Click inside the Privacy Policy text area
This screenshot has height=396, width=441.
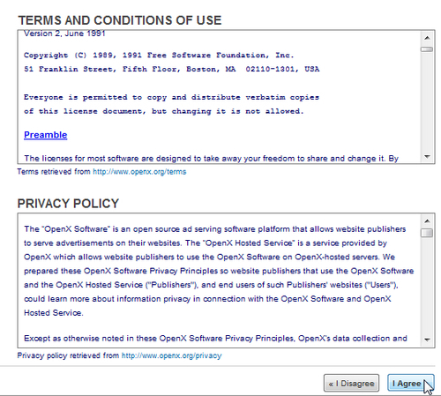point(219,280)
